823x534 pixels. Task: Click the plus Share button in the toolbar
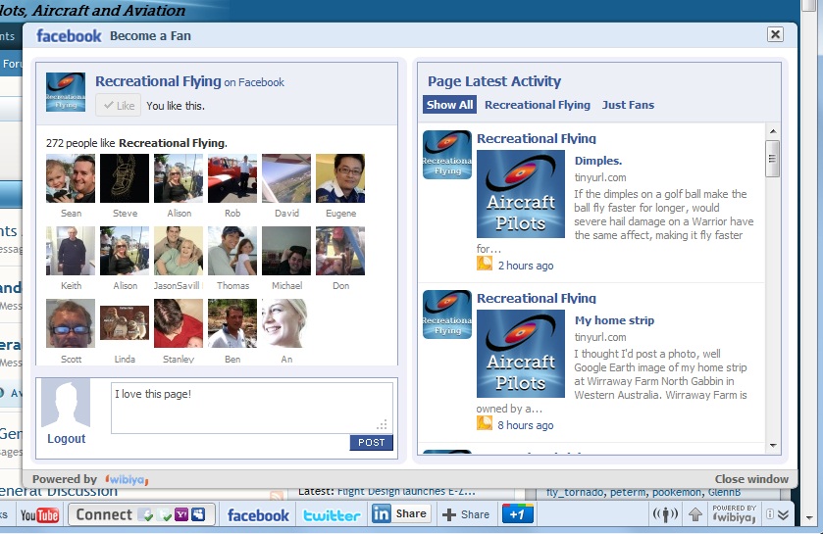click(466, 514)
